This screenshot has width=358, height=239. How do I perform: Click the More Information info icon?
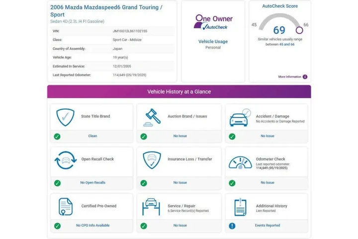(305, 77)
